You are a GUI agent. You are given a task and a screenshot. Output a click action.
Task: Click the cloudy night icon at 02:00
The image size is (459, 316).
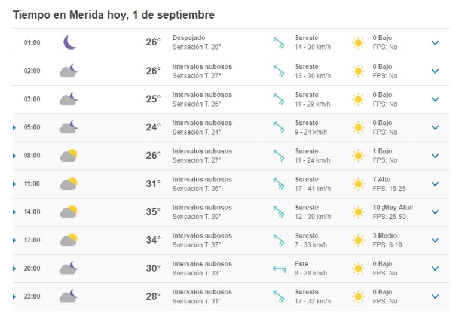(69, 71)
